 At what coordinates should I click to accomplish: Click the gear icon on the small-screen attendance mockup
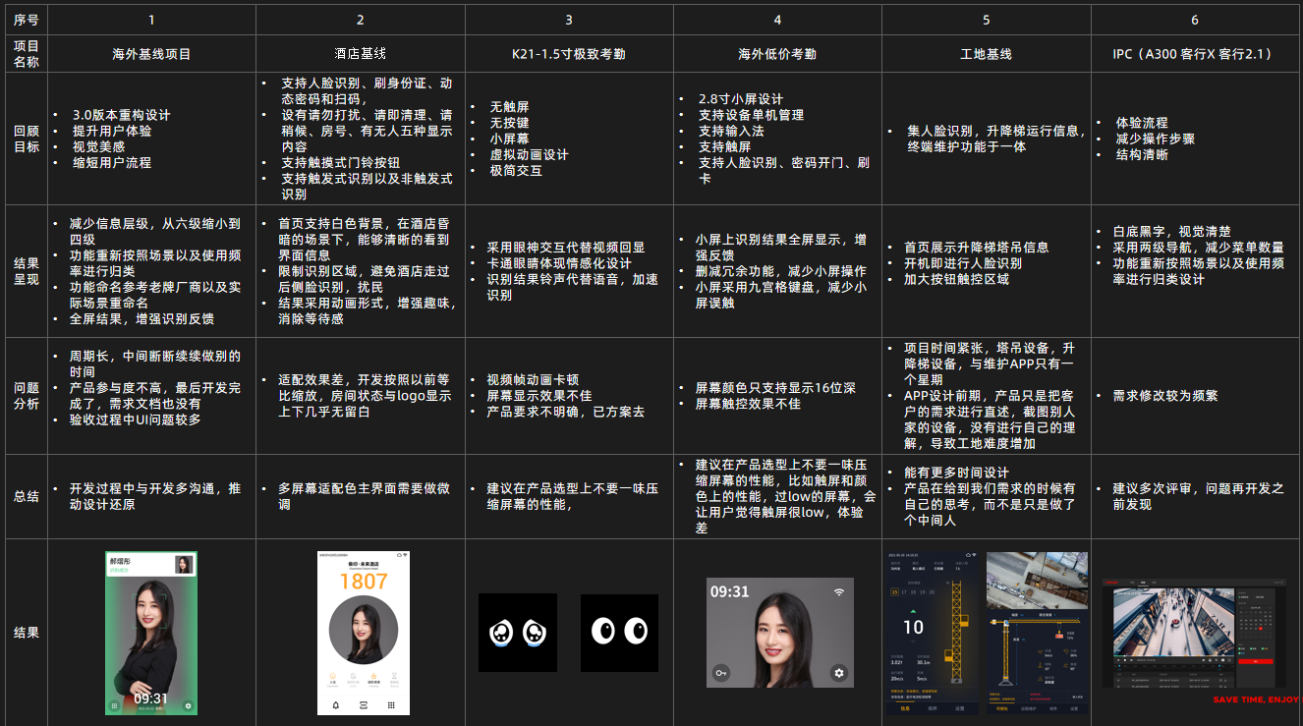(x=839, y=673)
